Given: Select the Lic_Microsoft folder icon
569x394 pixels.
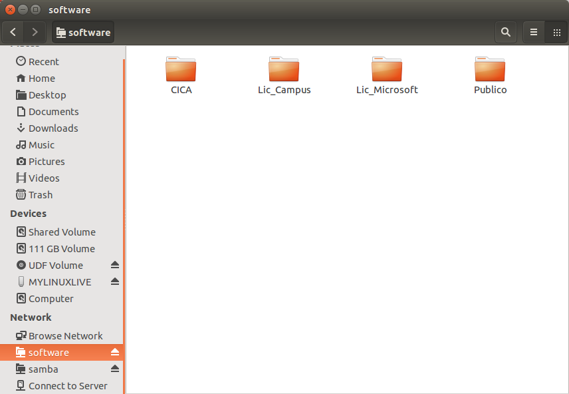Looking at the screenshot, I should point(387,69).
